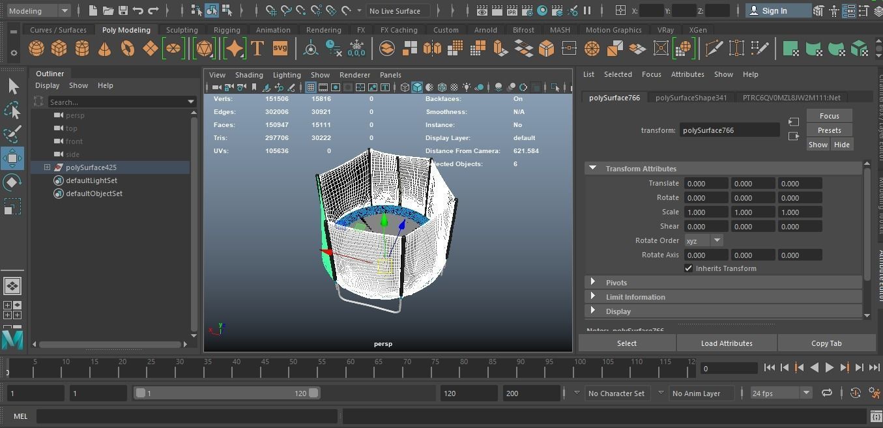Viewport: 883px width, 428px height.
Task: Collapse the Transform Attributes section
Action: [592, 168]
